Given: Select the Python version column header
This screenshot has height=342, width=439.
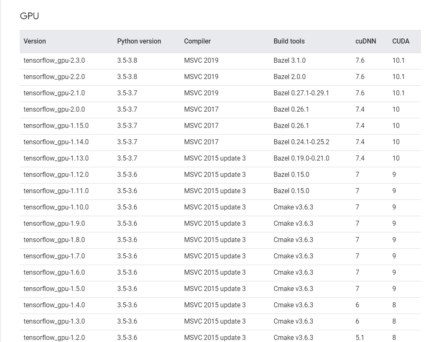Looking at the screenshot, I should [139, 41].
